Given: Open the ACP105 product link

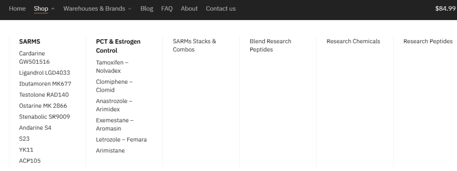Looking at the screenshot, I should coord(30,161).
